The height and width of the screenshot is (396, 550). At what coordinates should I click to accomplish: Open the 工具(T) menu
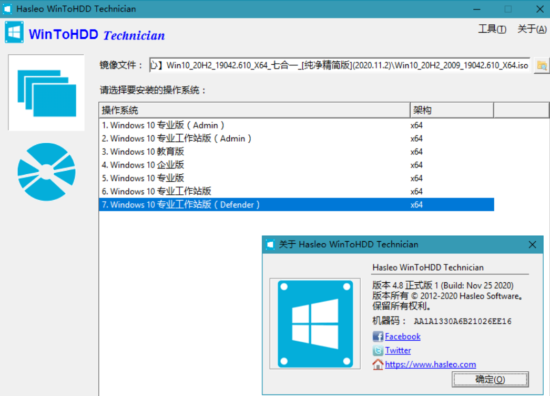[492, 29]
